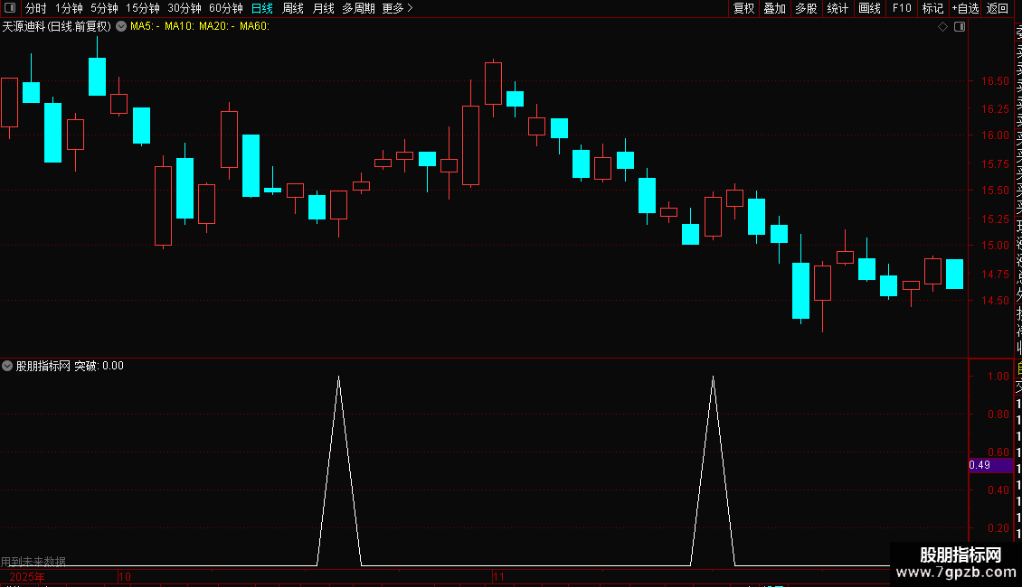Open the 画线 drawing tools

[869, 8]
